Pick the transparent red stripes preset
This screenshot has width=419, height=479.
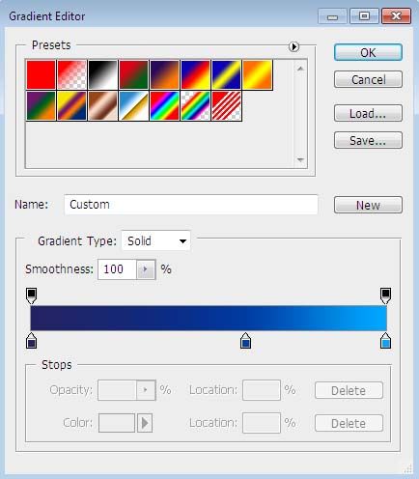[227, 106]
